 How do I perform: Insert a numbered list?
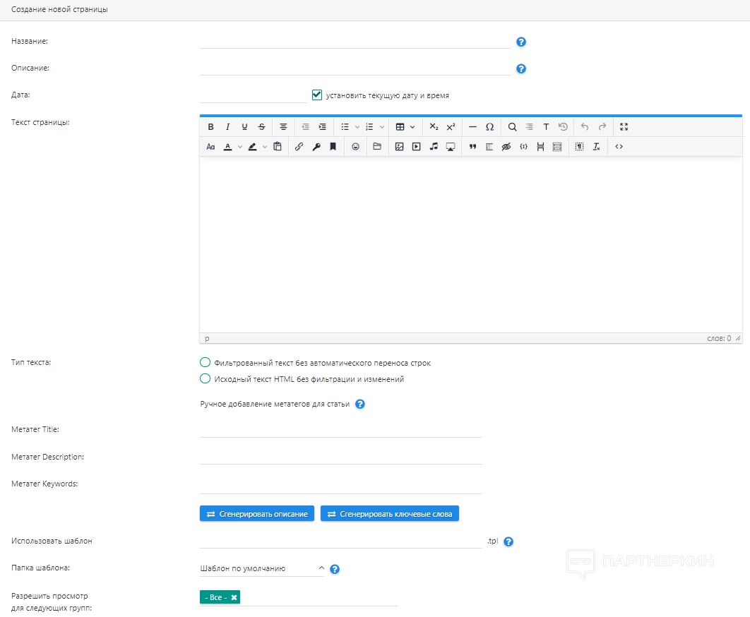tap(369, 127)
